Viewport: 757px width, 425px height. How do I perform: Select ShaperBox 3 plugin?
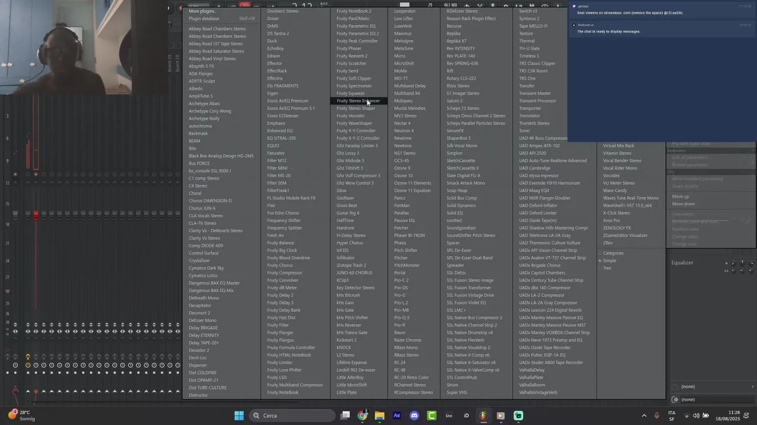458,138
